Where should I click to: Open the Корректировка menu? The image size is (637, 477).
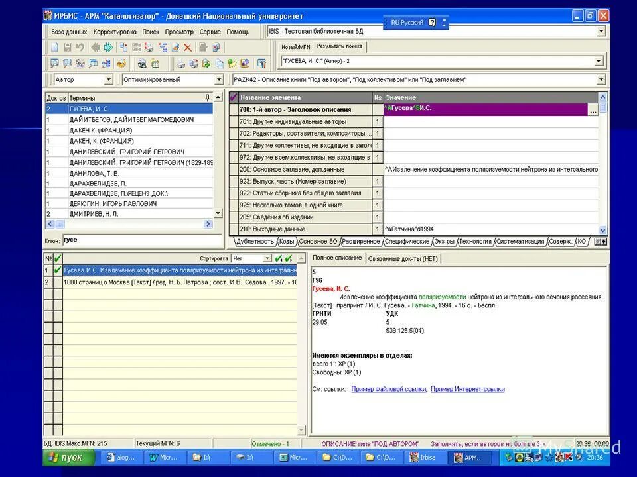(x=115, y=32)
